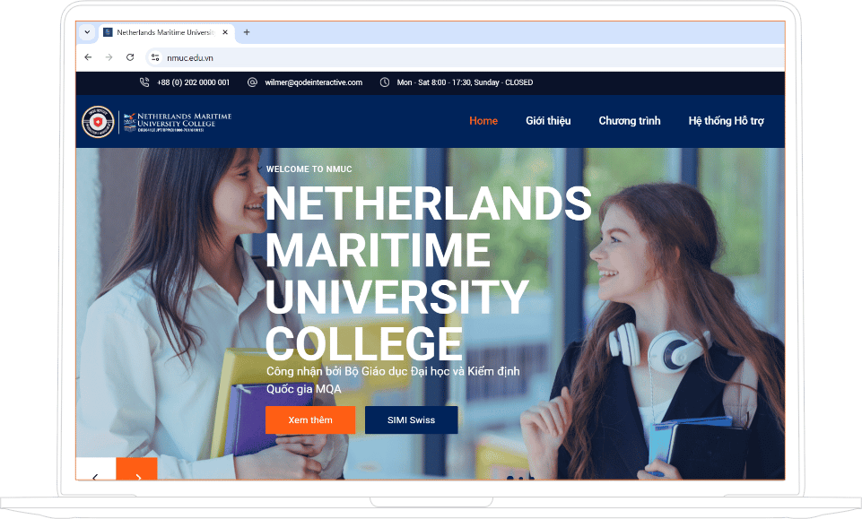862x519 pixels.
Task: Open the Giới thiệu menu
Action: click(x=548, y=121)
